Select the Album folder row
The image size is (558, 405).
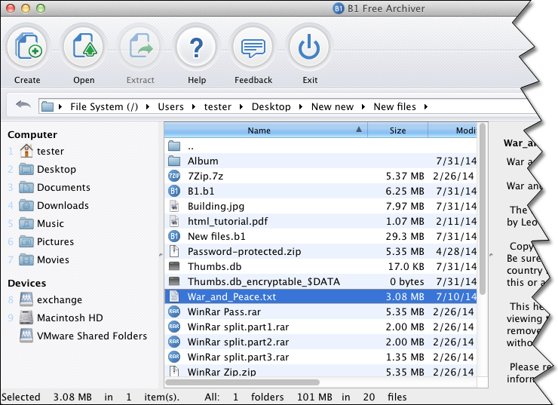point(203,161)
